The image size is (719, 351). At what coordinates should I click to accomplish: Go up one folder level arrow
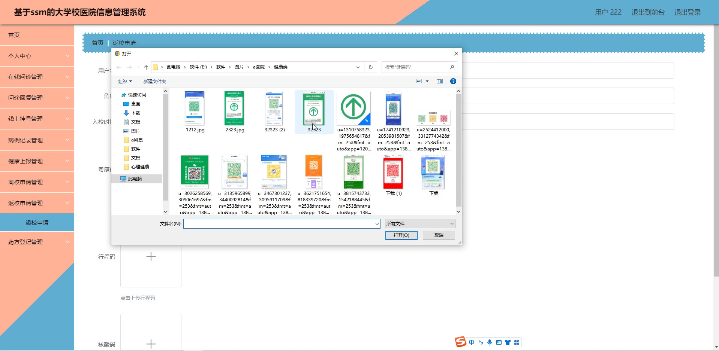point(146,67)
